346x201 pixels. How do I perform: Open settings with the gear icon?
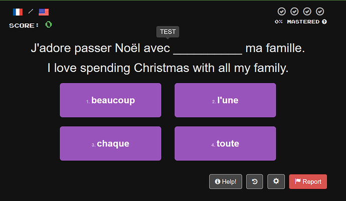pos(276,181)
